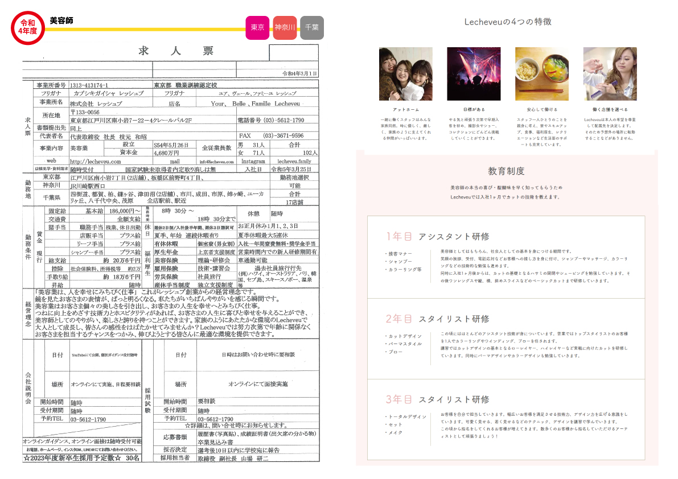The width and height of the screenshot is (678, 479).
Task: Click the 事業所番号 value 1313-413174-1
Action: pos(89,85)
